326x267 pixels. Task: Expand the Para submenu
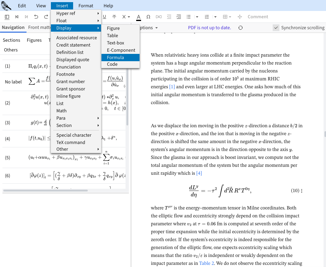76,118
